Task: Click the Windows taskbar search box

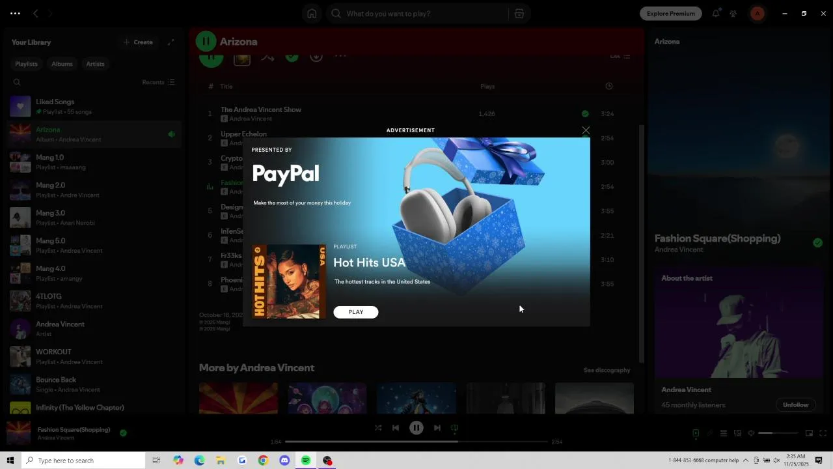Action: pos(83,461)
